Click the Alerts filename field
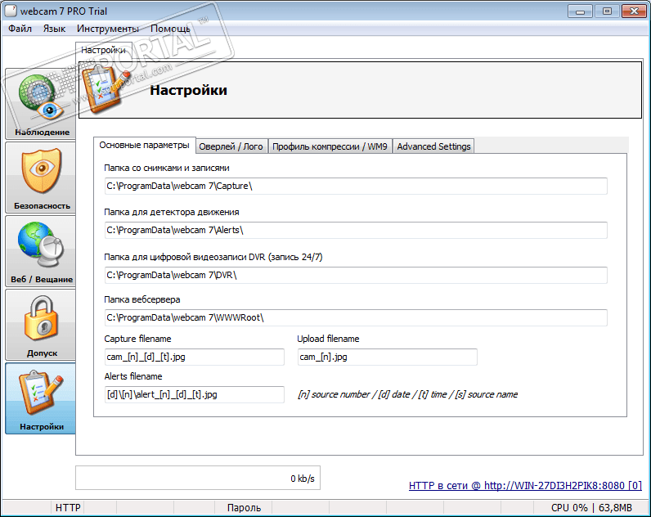 [x=195, y=394]
